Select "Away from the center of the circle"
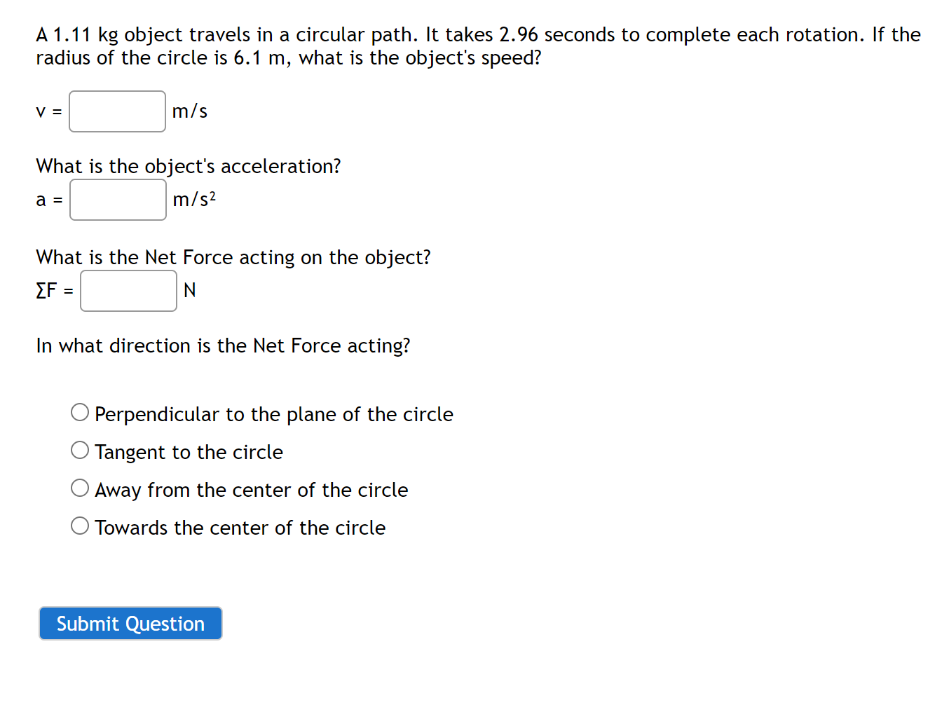The width and height of the screenshot is (942, 726). click(x=79, y=487)
